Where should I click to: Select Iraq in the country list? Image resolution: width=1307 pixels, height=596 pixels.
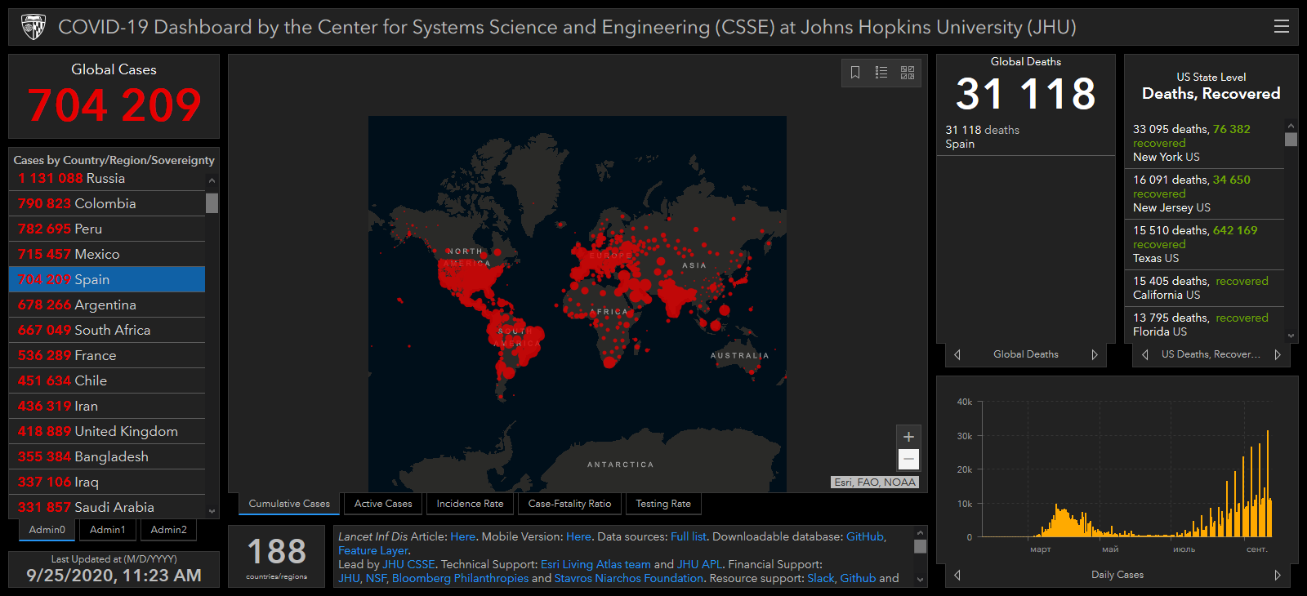click(107, 482)
